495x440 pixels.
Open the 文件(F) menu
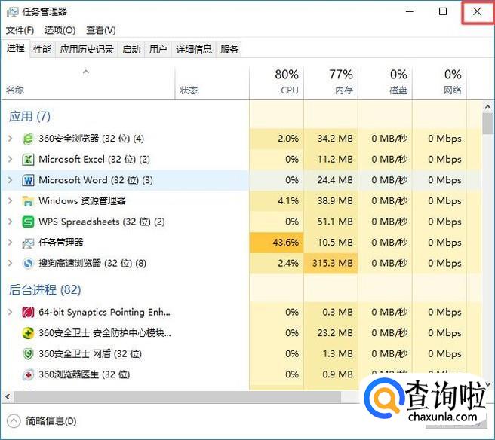20,30
